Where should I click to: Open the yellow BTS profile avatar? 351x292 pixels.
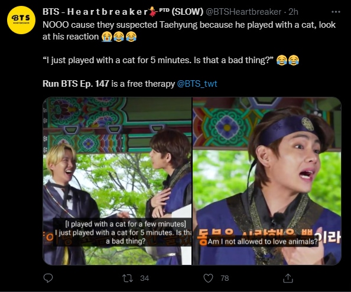coord(21,20)
